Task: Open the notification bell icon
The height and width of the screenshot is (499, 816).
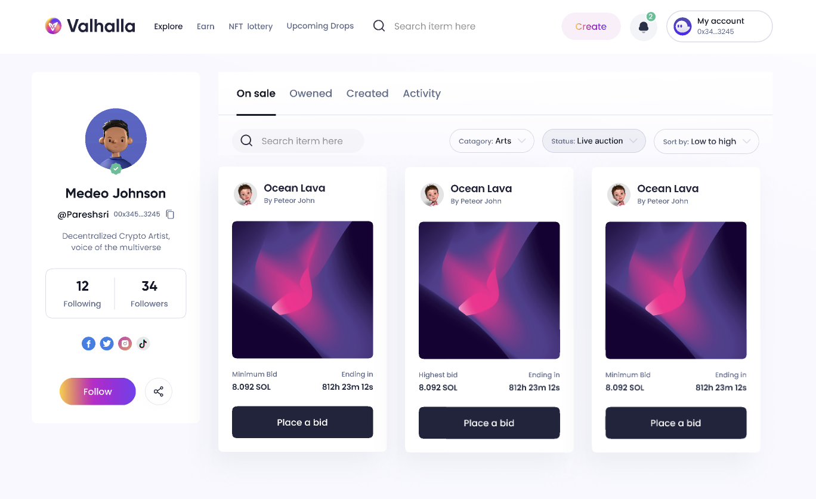Action: 643,27
